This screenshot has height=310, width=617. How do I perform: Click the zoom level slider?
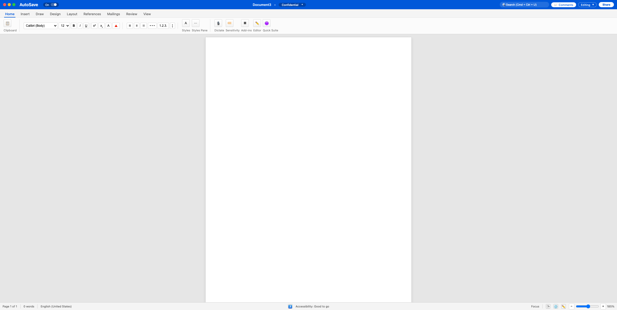pyautogui.click(x=587, y=306)
